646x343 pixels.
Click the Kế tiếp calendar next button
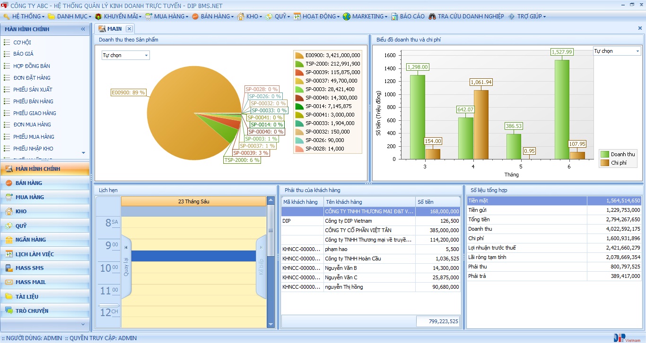coord(261,267)
